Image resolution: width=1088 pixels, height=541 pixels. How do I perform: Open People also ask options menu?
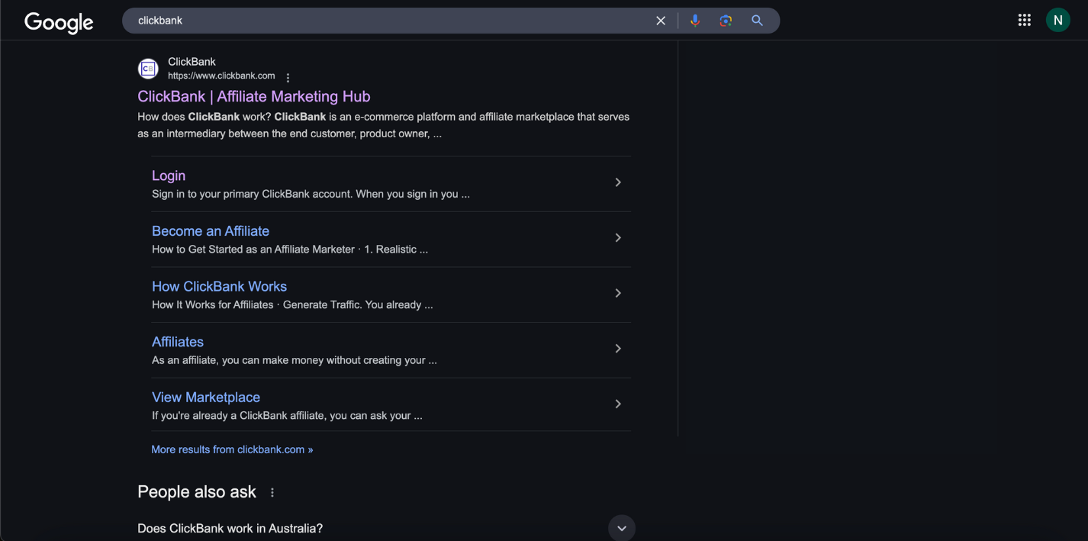tap(272, 493)
